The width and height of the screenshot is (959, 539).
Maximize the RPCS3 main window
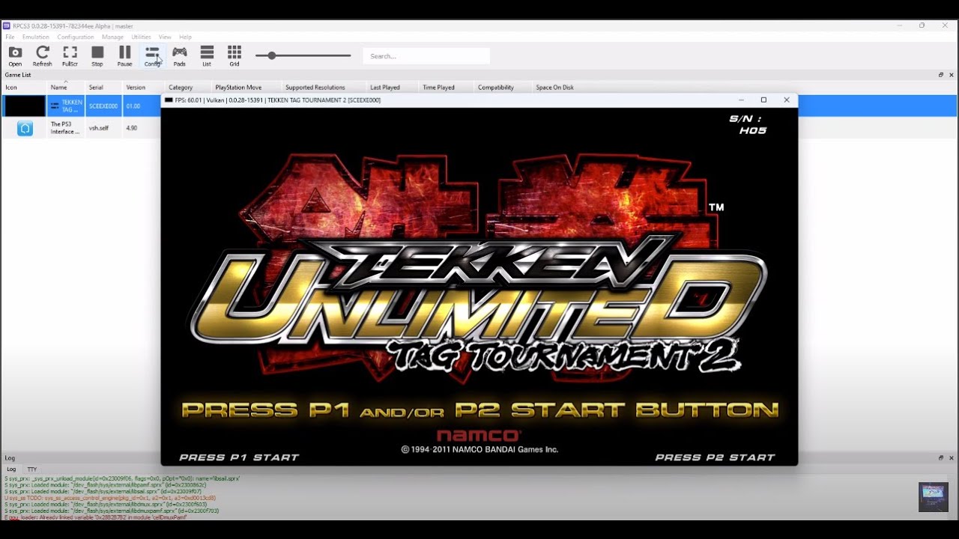pos(922,25)
